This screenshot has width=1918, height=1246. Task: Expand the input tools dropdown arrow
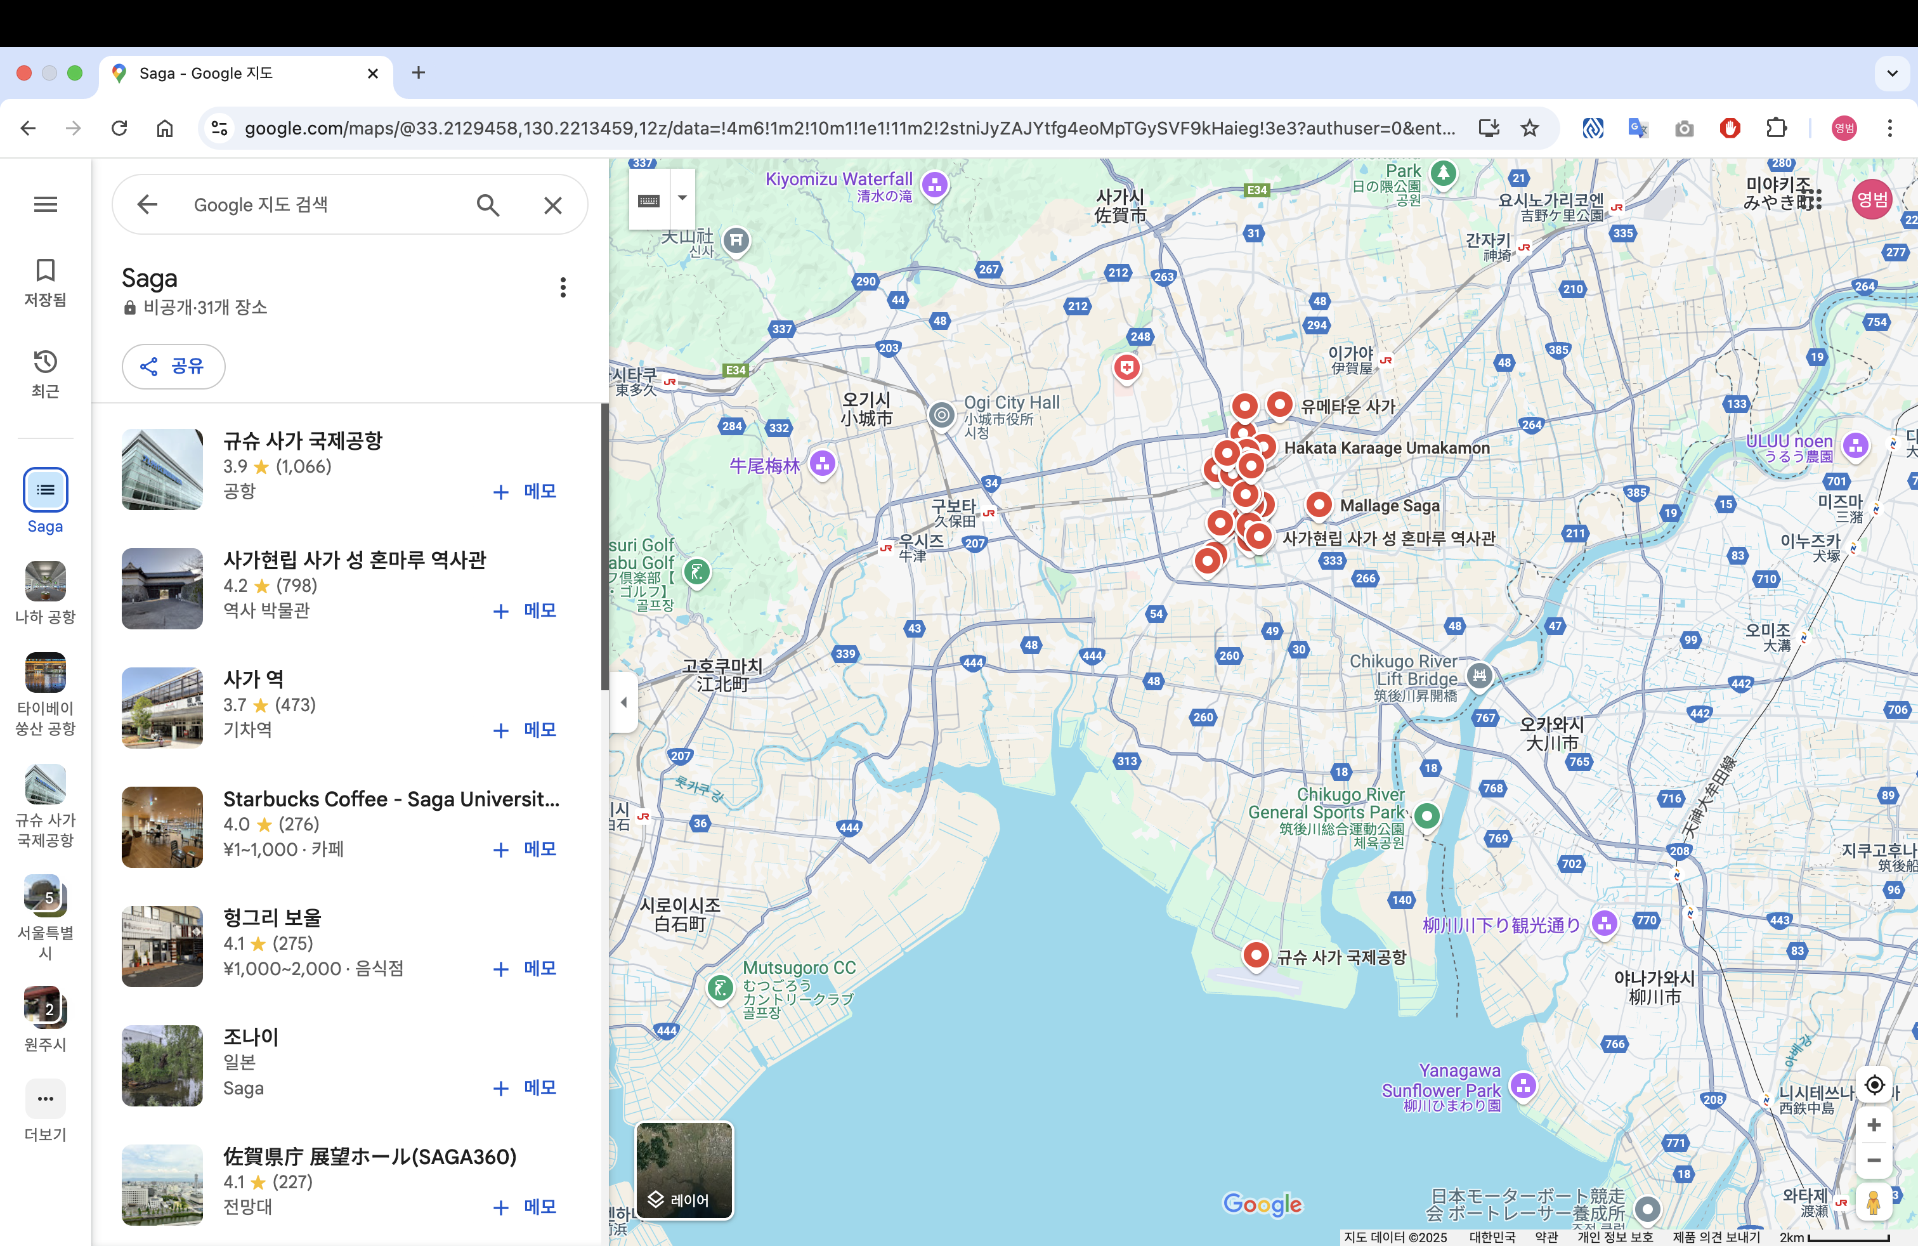(x=682, y=199)
